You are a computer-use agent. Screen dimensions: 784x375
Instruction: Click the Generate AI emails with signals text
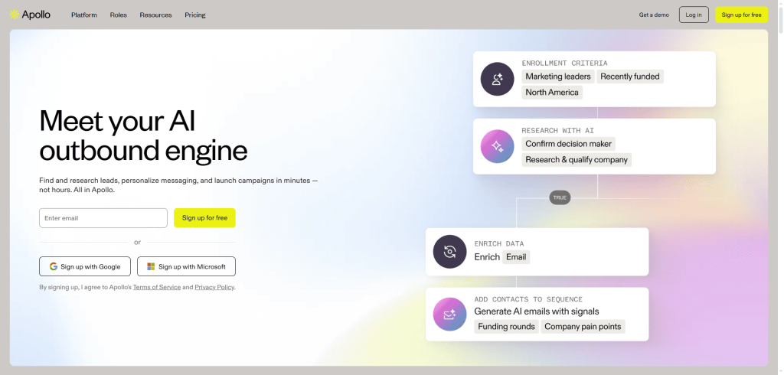click(x=537, y=311)
